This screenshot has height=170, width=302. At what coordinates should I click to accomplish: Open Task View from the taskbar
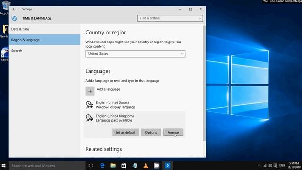91,166
